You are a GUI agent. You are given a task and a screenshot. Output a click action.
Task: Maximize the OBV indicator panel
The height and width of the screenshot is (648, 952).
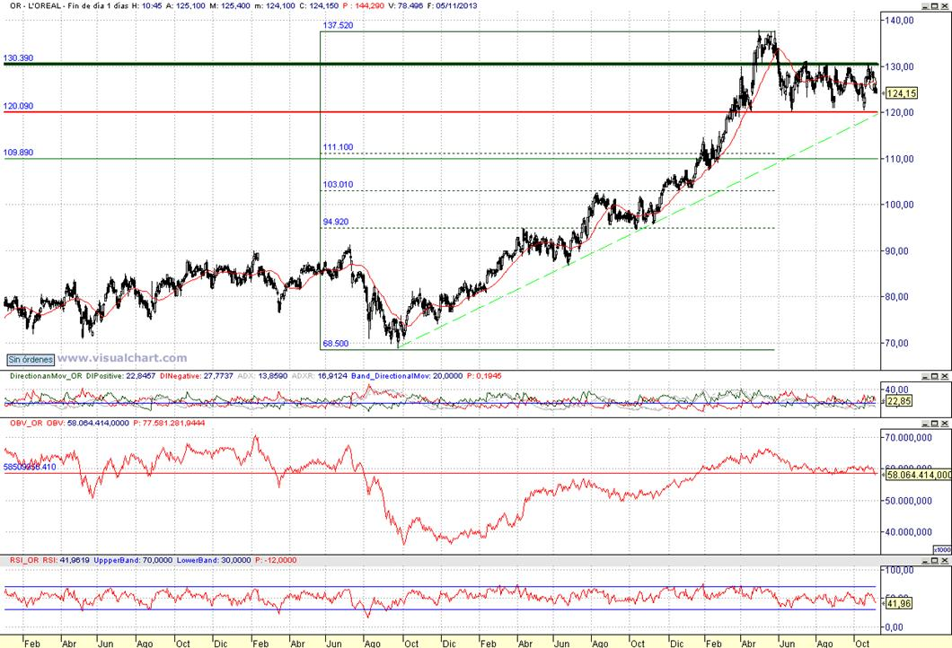[935, 424]
